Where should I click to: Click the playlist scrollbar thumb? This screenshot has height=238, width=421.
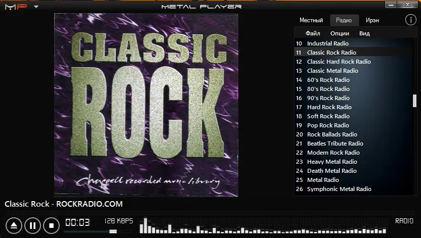[414, 101]
